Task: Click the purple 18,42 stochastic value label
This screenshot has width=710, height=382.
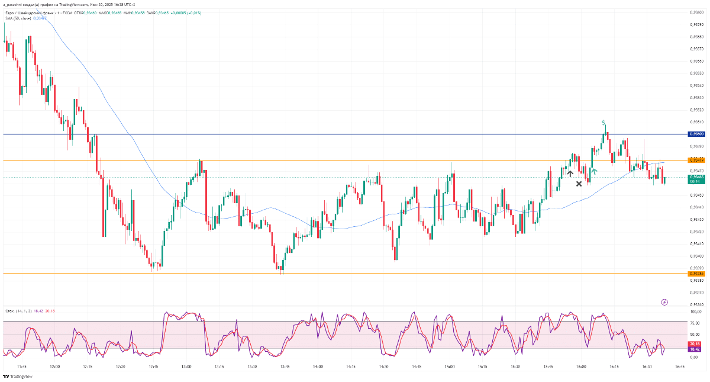Action: coord(695,349)
